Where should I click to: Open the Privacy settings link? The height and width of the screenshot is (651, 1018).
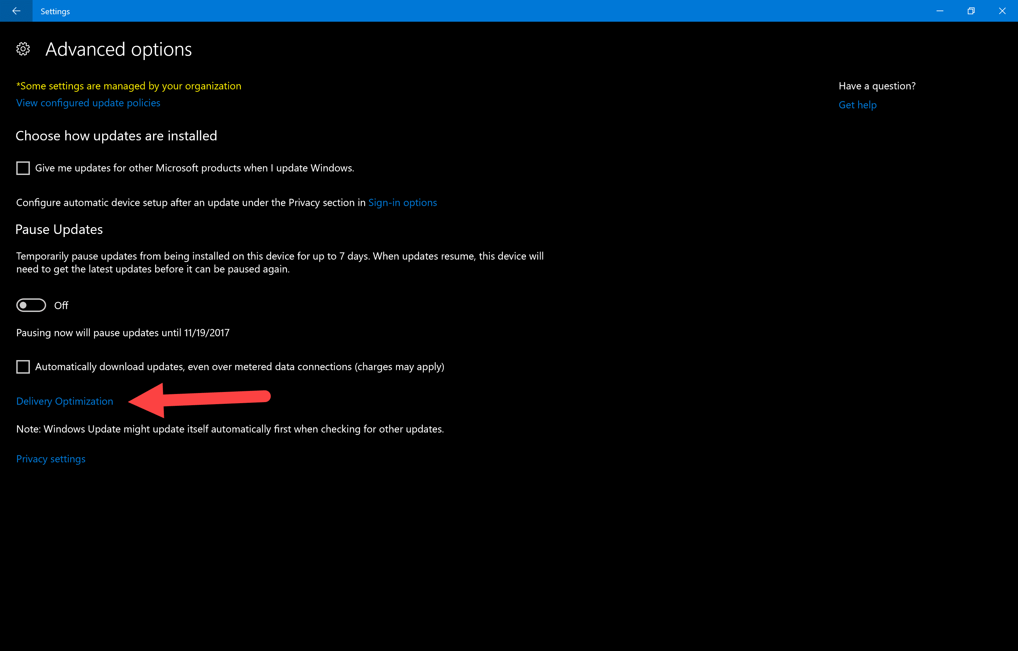51,459
